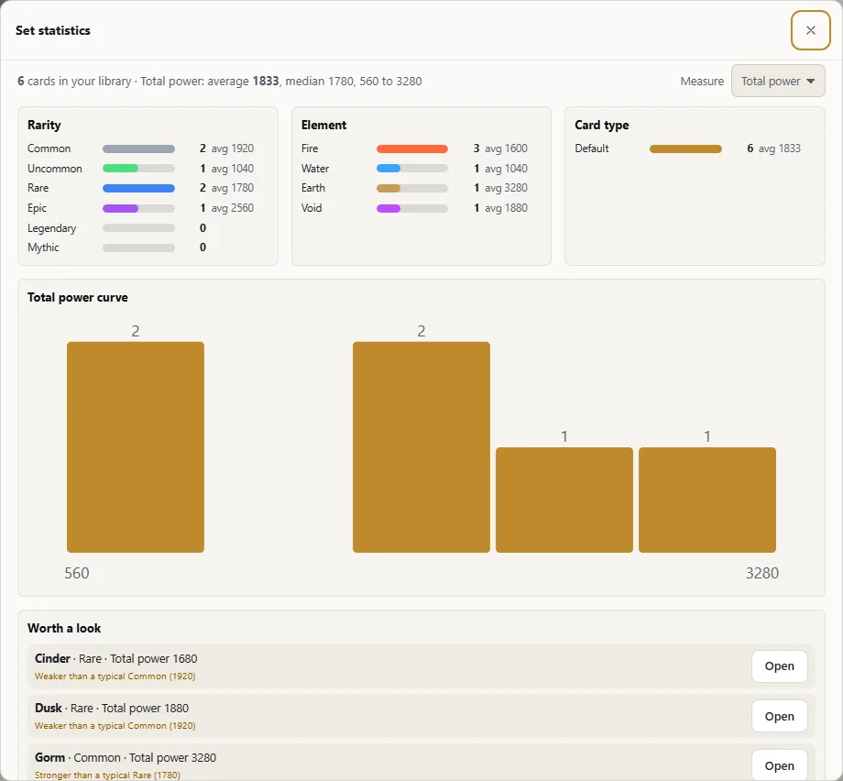Select the Rare rarity blue bar
Image resolution: width=843 pixels, height=781 pixels.
pyautogui.click(x=138, y=188)
